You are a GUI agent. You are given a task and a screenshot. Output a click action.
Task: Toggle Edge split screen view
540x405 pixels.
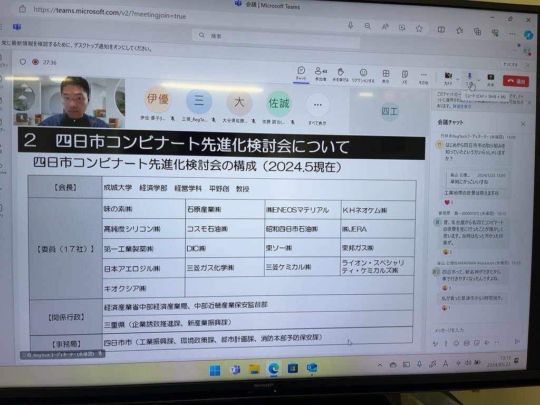point(441,30)
